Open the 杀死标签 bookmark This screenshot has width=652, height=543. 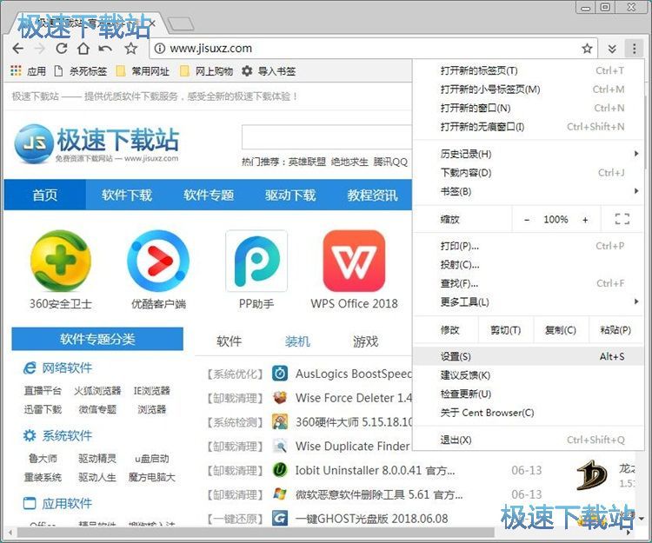click(x=81, y=71)
